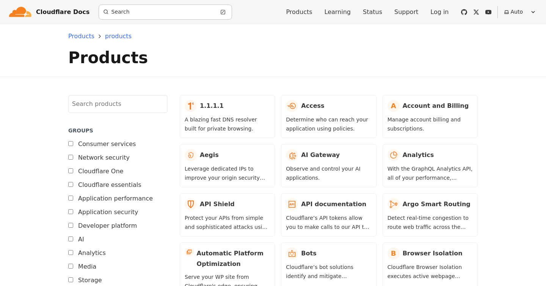Open the GitHub icon link
The height and width of the screenshot is (286, 546).
click(464, 12)
